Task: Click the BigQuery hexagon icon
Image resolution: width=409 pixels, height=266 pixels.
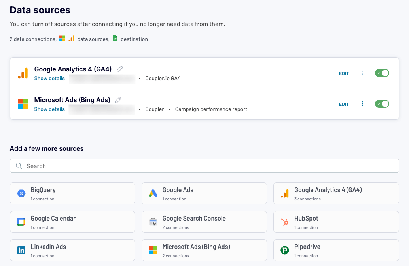Action: 21,193
